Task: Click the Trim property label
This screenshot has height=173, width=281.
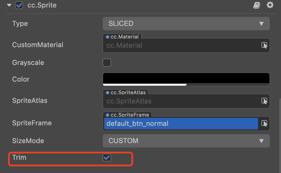Action: click(19, 157)
